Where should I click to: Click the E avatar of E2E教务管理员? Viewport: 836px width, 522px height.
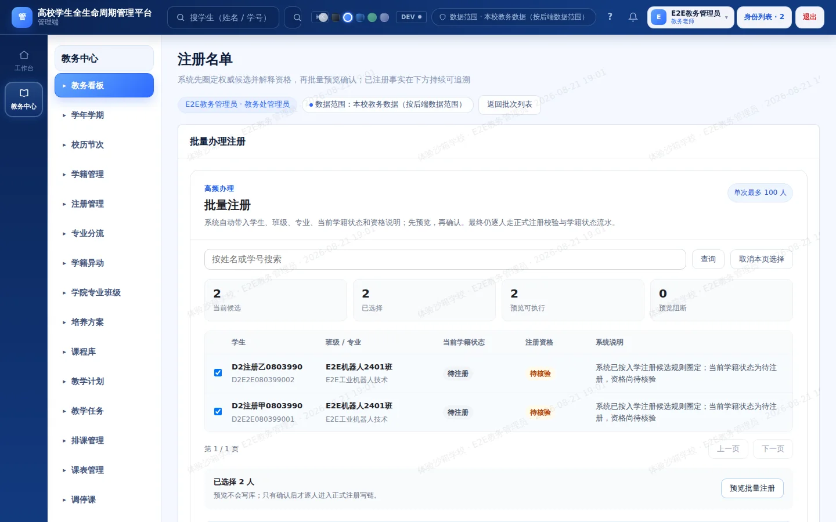[658, 17]
